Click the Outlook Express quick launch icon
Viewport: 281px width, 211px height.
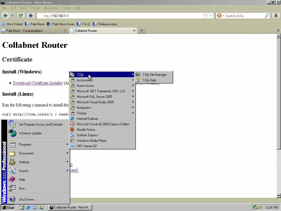(34, 207)
